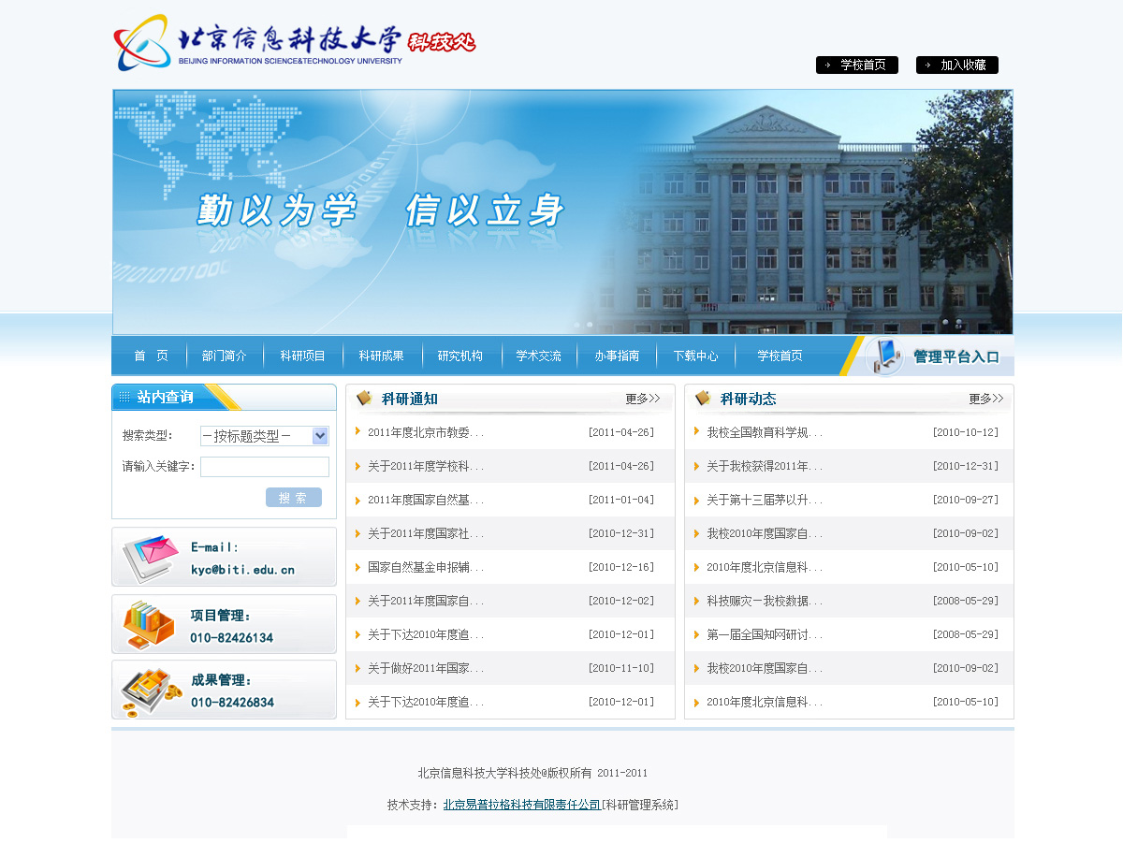Open notice 国家自然基金申报辅...
This screenshot has width=1123, height=843.
point(426,567)
